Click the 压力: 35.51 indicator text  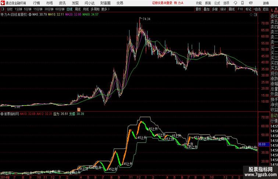pyautogui.click(x=61, y=114)
